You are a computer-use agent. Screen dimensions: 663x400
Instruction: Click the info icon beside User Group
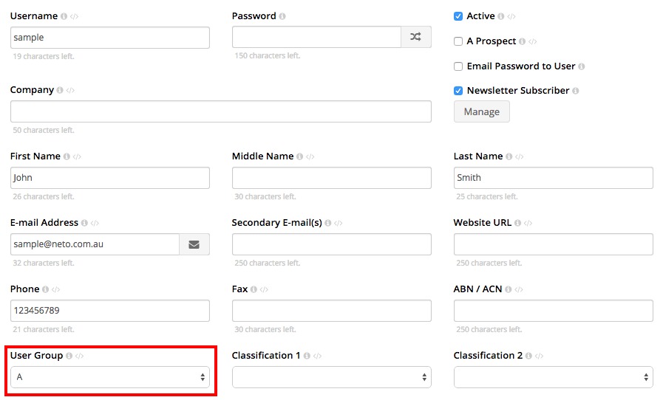coord(69,356)
